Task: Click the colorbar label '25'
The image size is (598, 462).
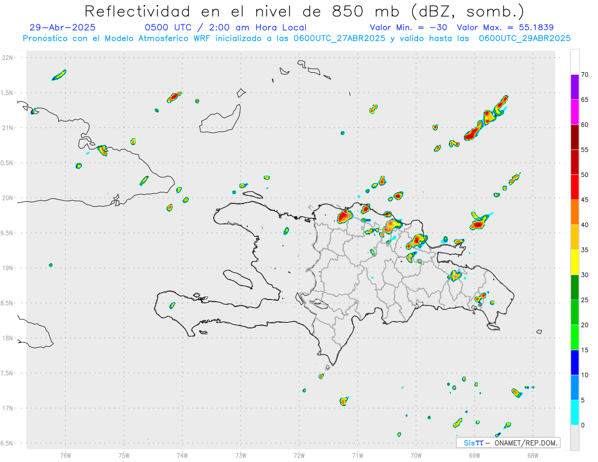Action: click(585, 300)
